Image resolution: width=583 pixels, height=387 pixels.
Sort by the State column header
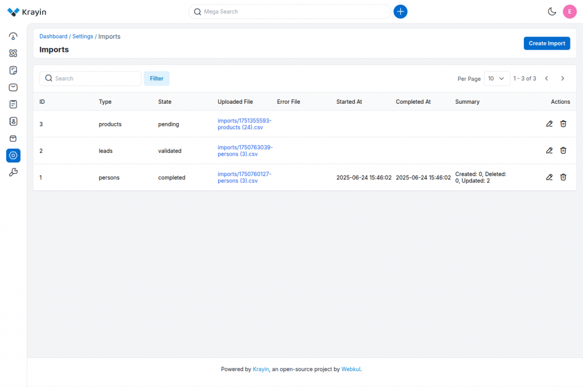click(x=165, y=101)
